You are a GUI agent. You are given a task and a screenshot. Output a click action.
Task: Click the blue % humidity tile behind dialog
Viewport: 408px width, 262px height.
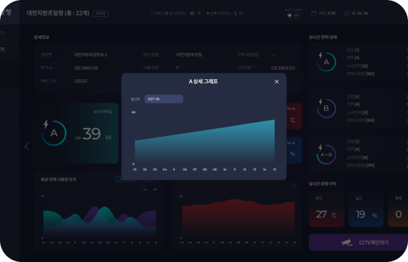[294, 151]
